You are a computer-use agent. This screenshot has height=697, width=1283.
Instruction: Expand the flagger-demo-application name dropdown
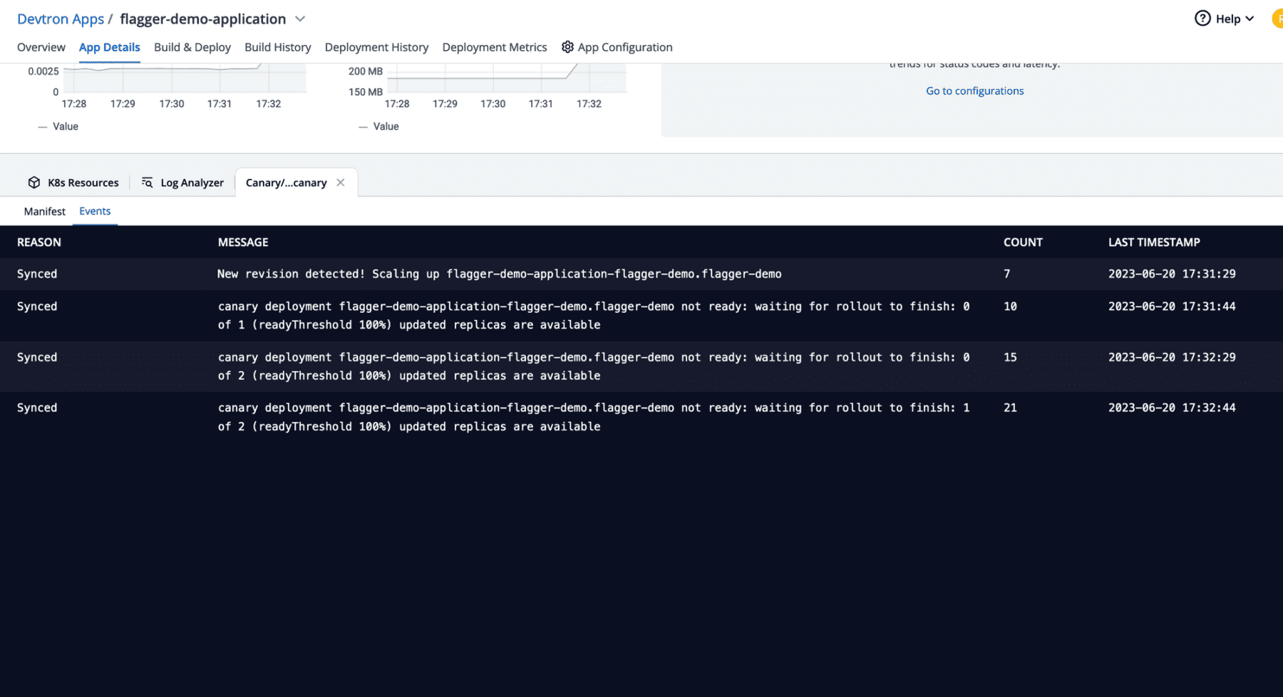coord(299,19)
